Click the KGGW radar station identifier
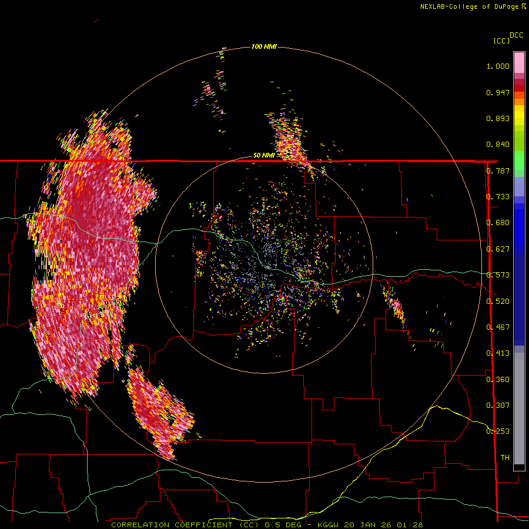Image resolution: width=529 pixels, height=529 pixels. [329, 525]
